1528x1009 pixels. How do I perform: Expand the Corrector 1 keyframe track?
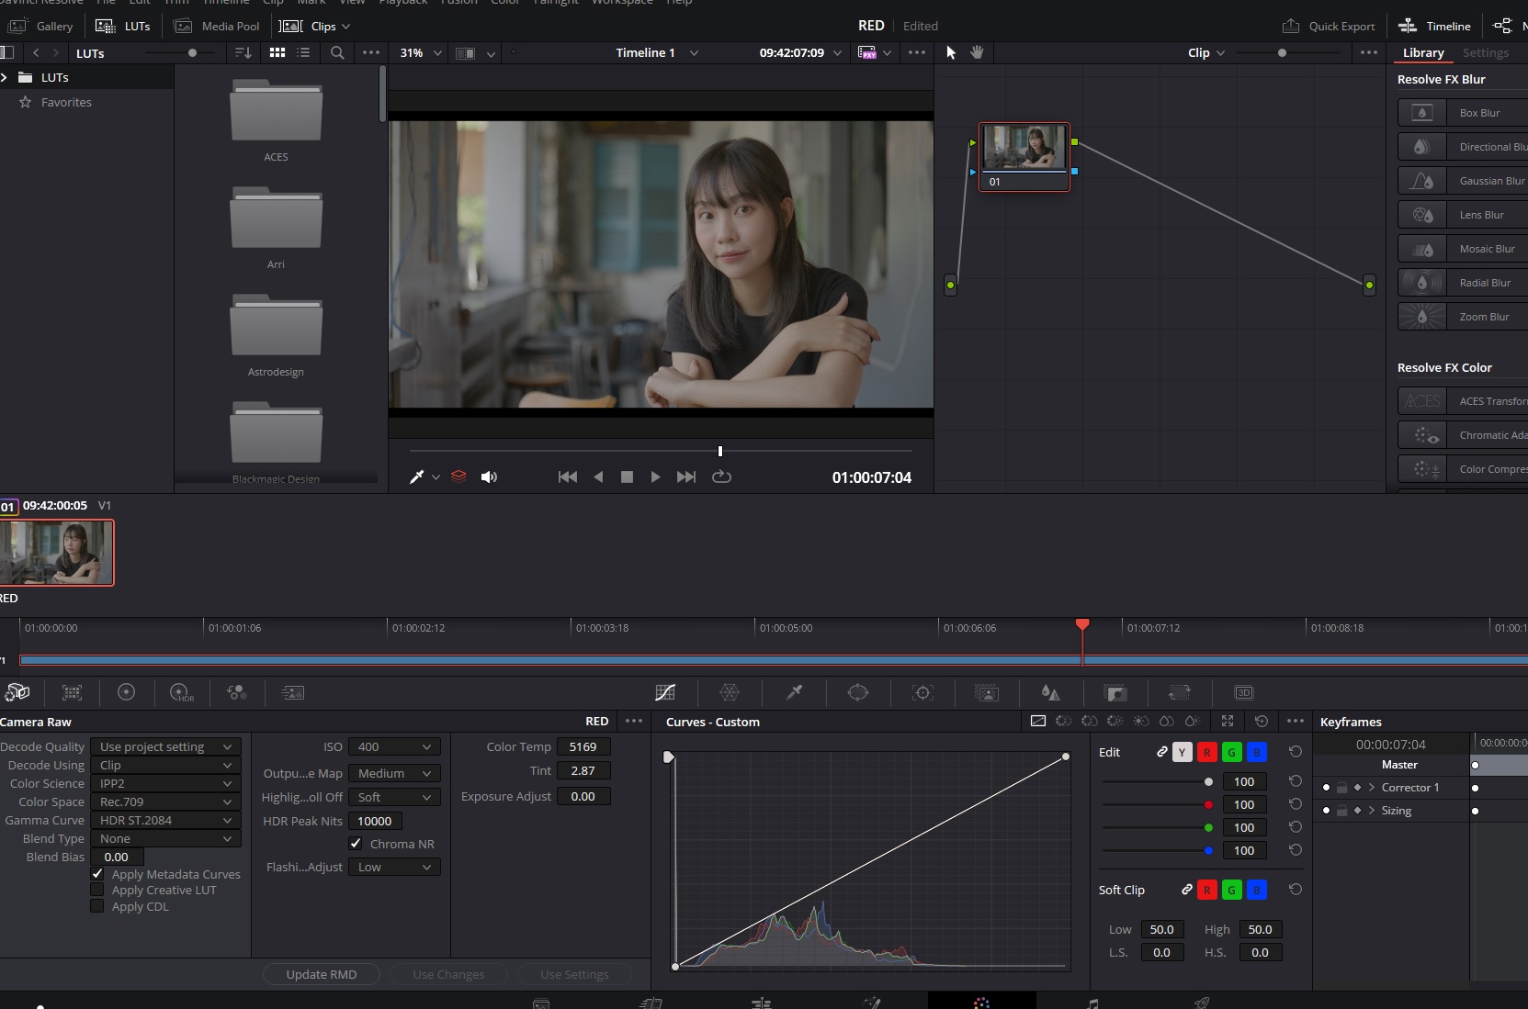(x=1372, y=788)
